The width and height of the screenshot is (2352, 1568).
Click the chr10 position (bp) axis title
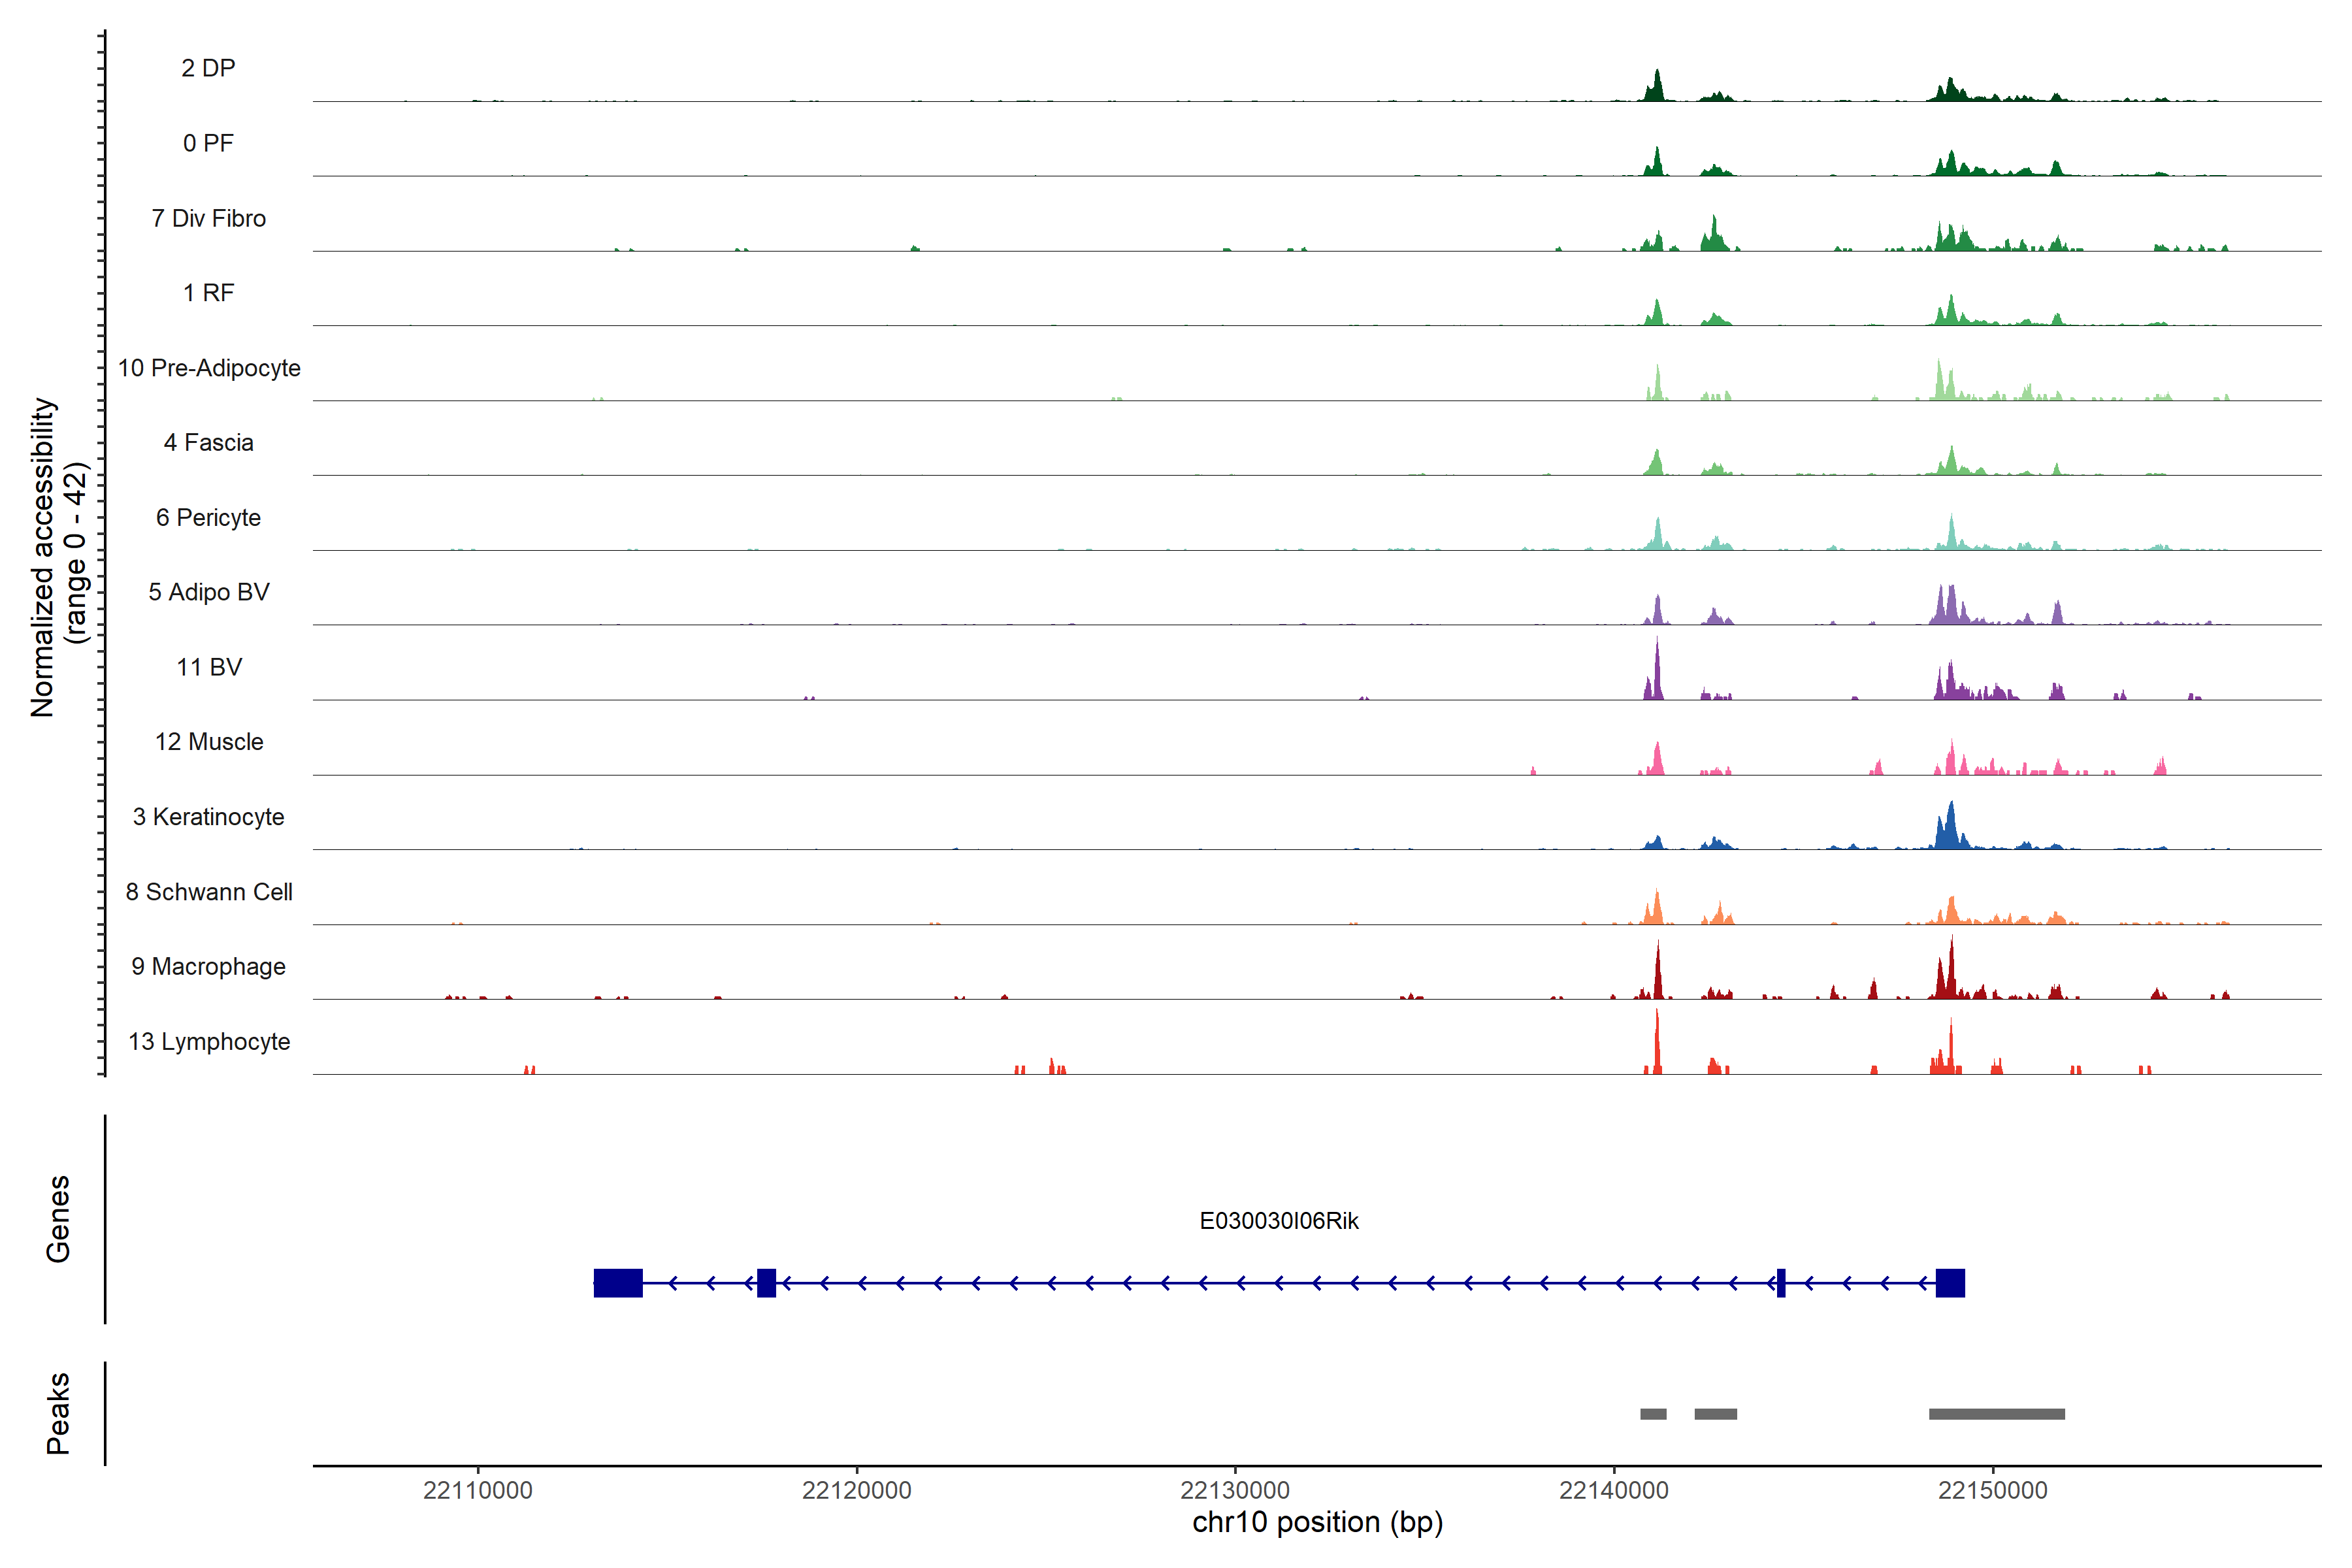click(x=1317, y=1523)
